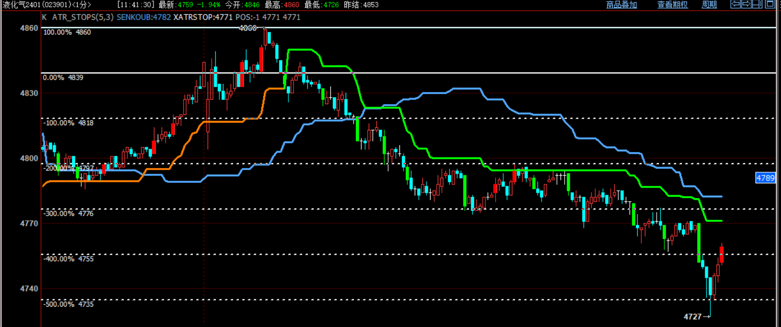Select the 液化气2401 contract title
The height and width of the screenshot is (327, 781).
[x=21, y=5]
